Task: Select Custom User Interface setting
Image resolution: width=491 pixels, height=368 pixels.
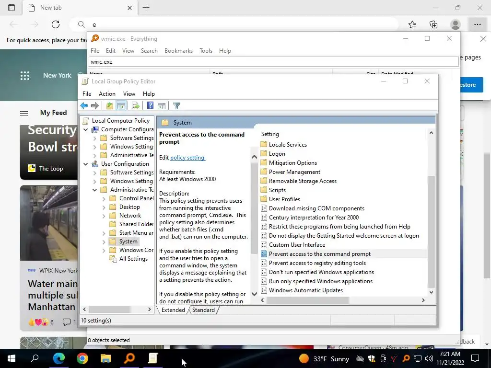Action: tap(297, 245)
